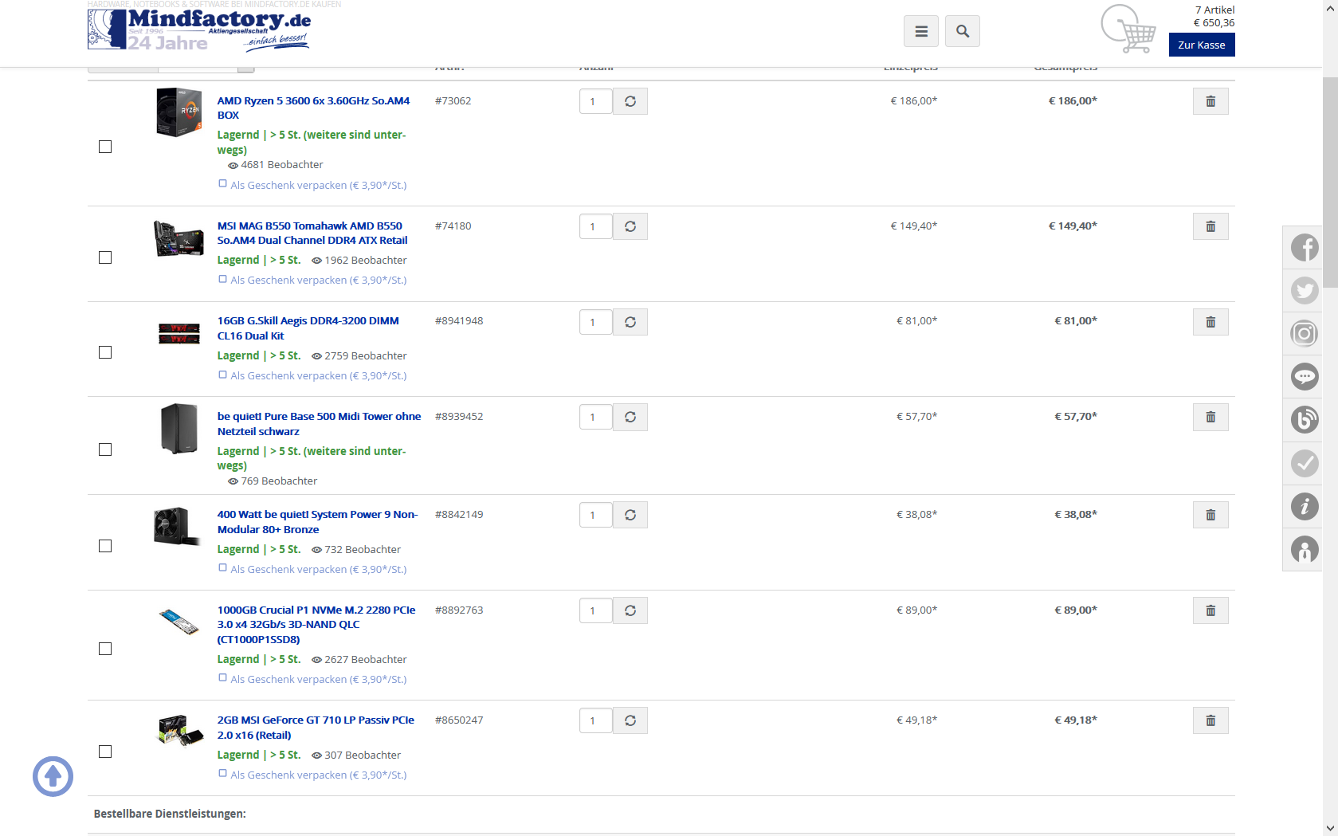Screen dimensions: 1338x836
Task: Open 1000GB Crucial P1 product link
Action: click(x=316, y=624)
